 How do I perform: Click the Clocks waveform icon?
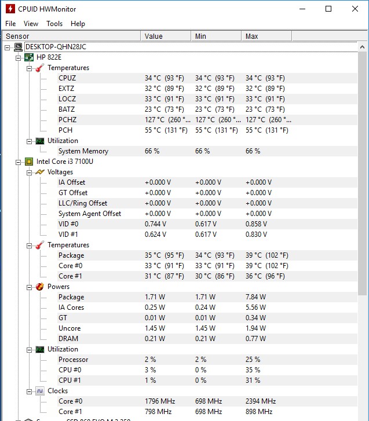tap(39, 391)
